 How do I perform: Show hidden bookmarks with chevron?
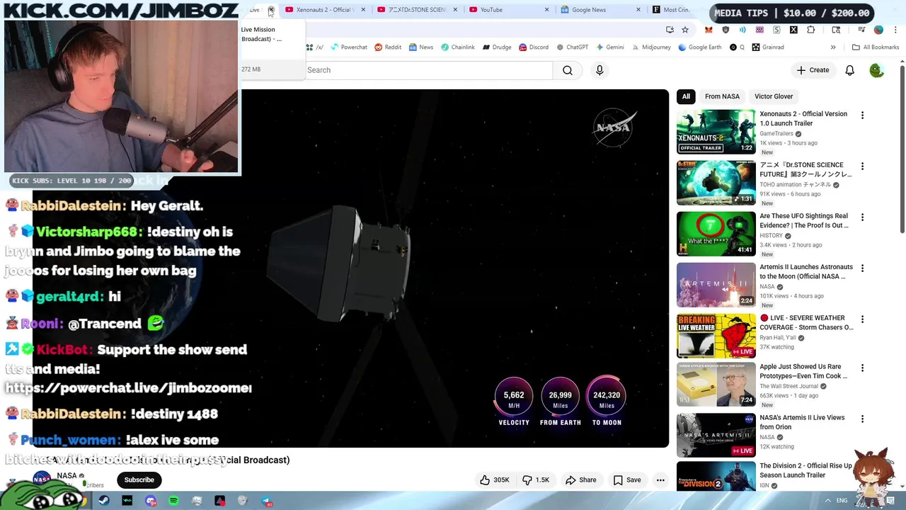[x=833, y=47]
